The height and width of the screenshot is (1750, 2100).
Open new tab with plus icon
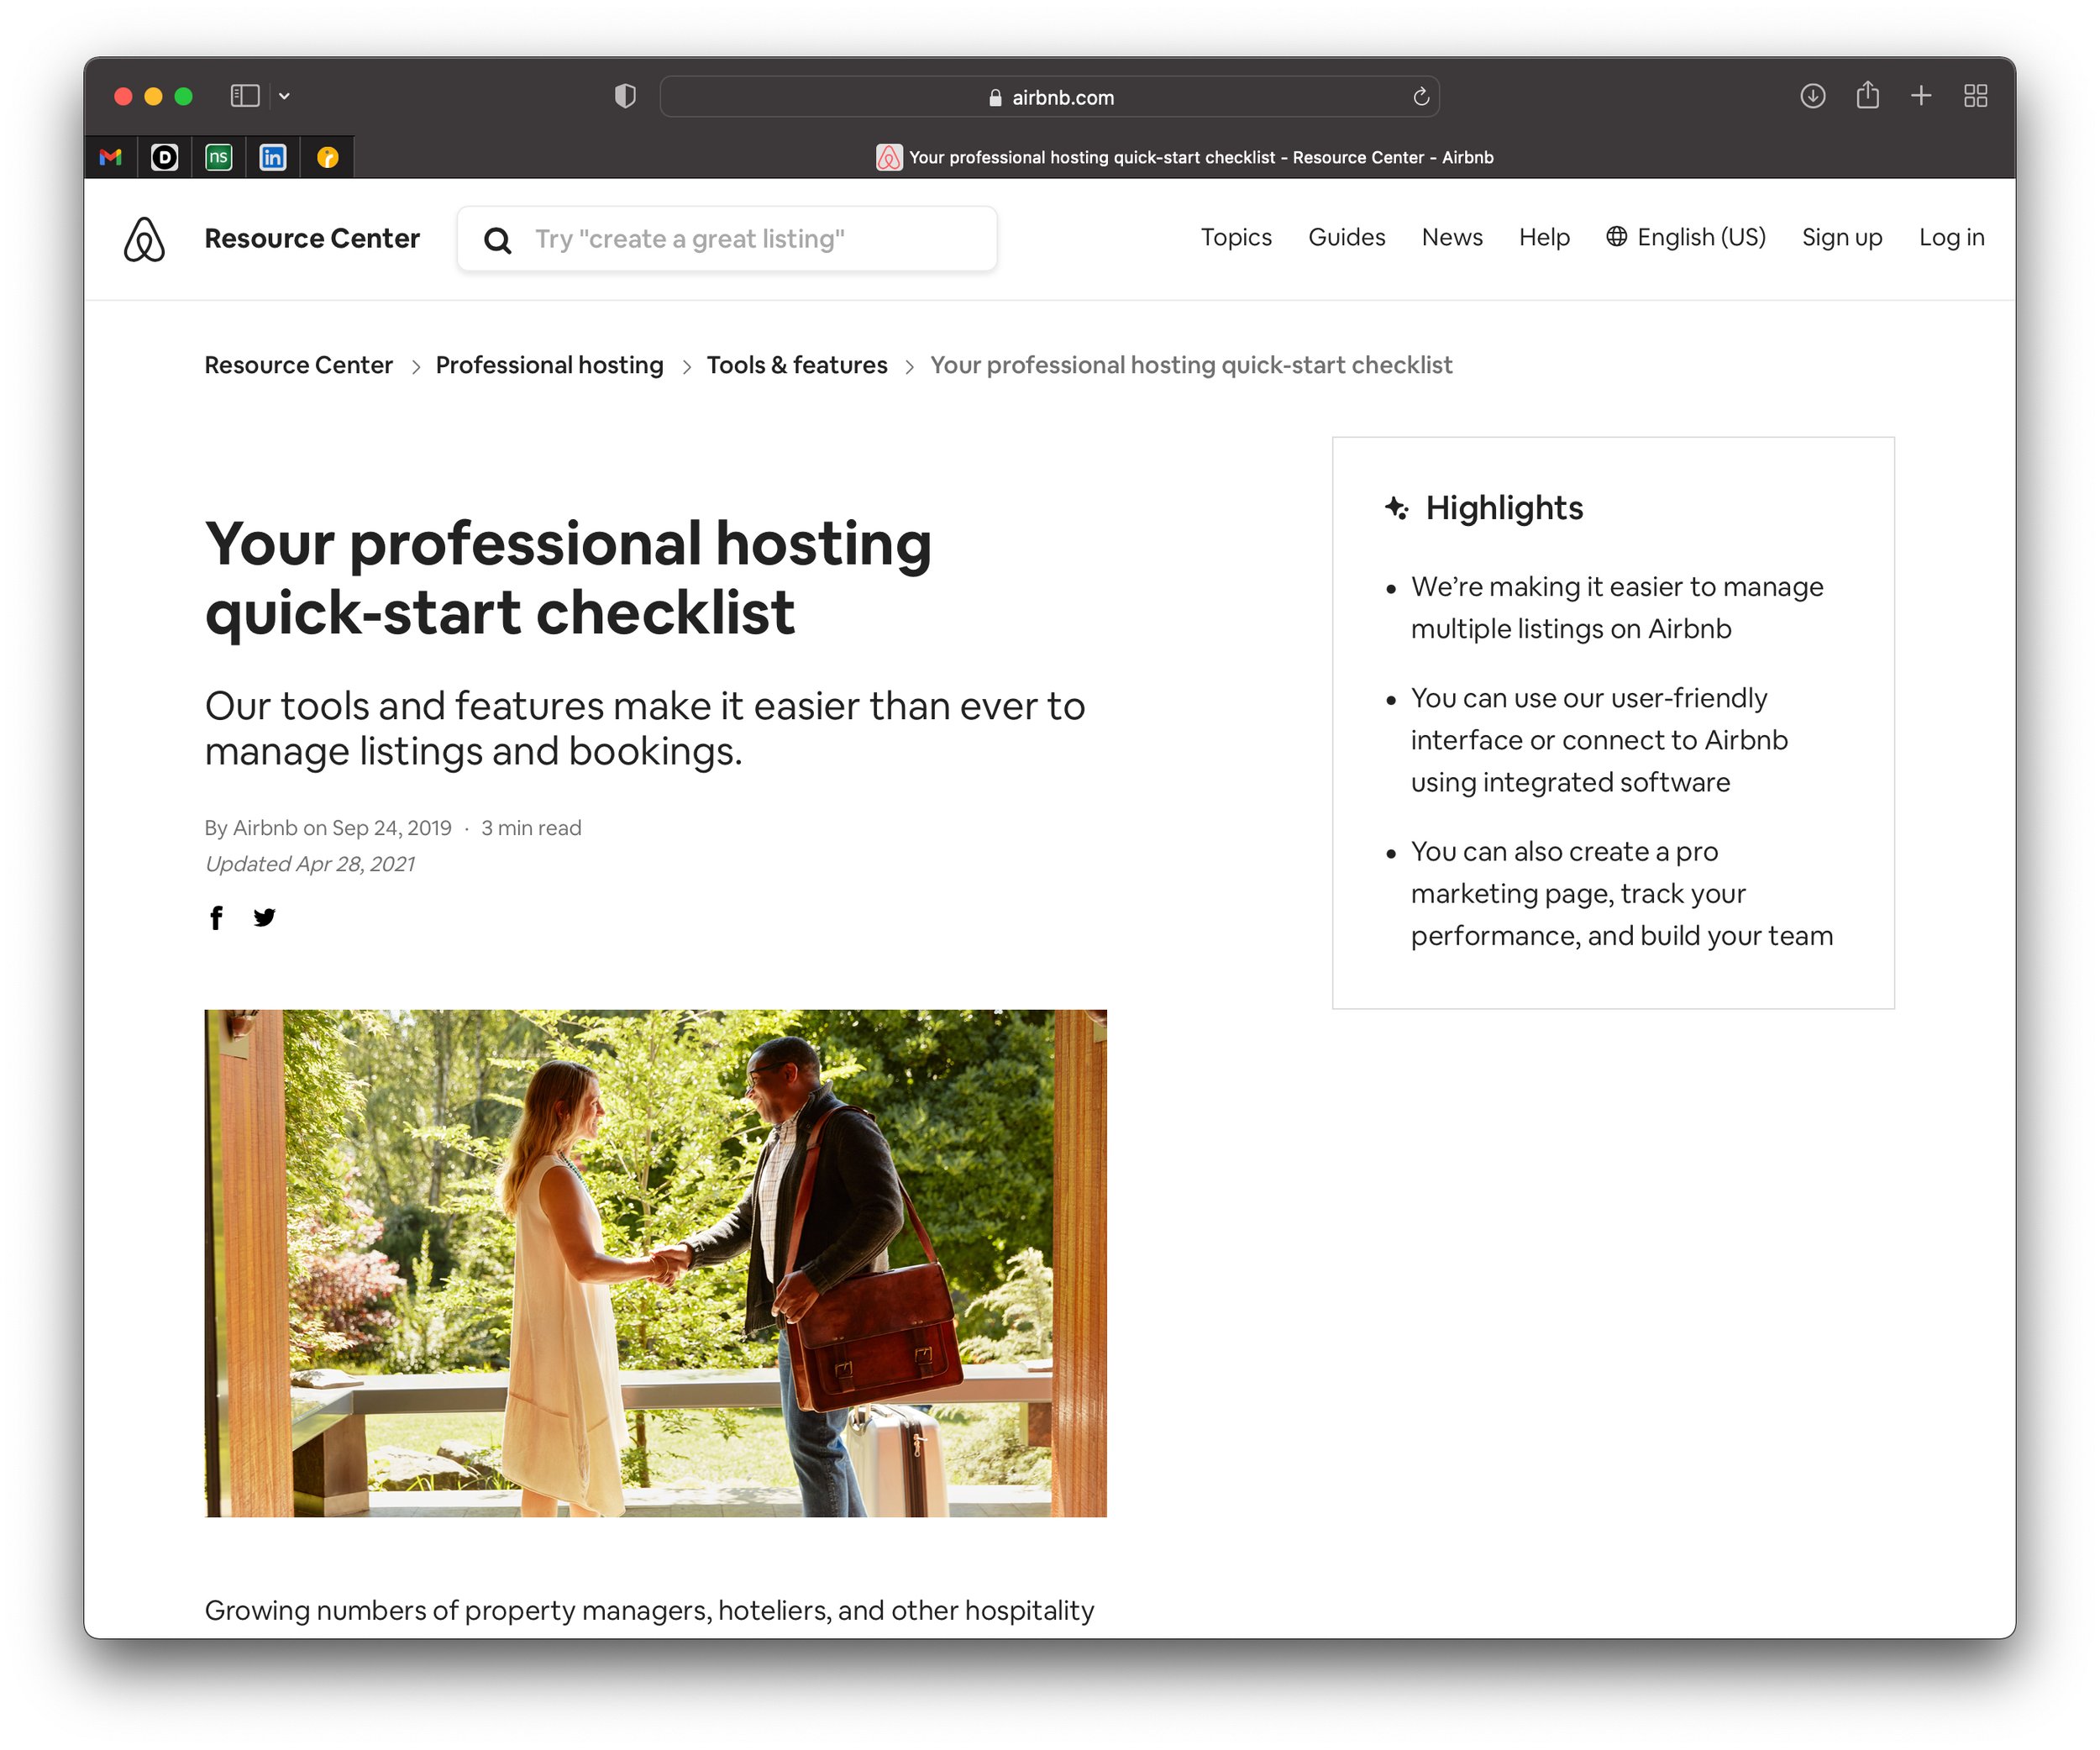click(x=1920, y=96)
